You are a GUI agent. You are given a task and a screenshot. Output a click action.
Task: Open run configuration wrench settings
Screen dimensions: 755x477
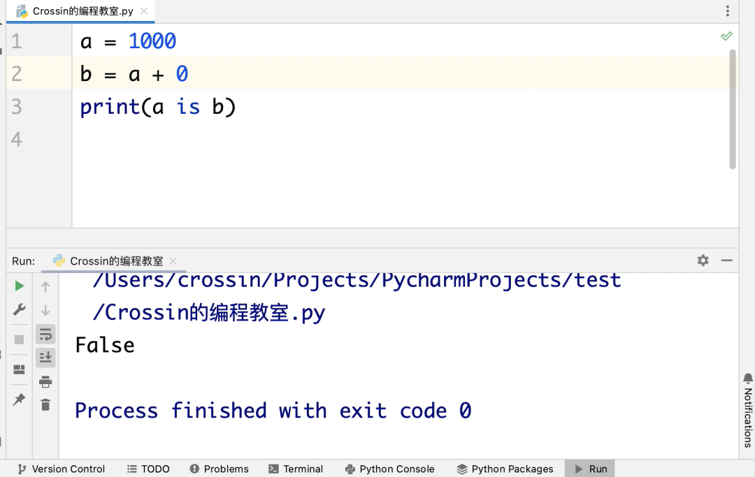click(20, 309)
